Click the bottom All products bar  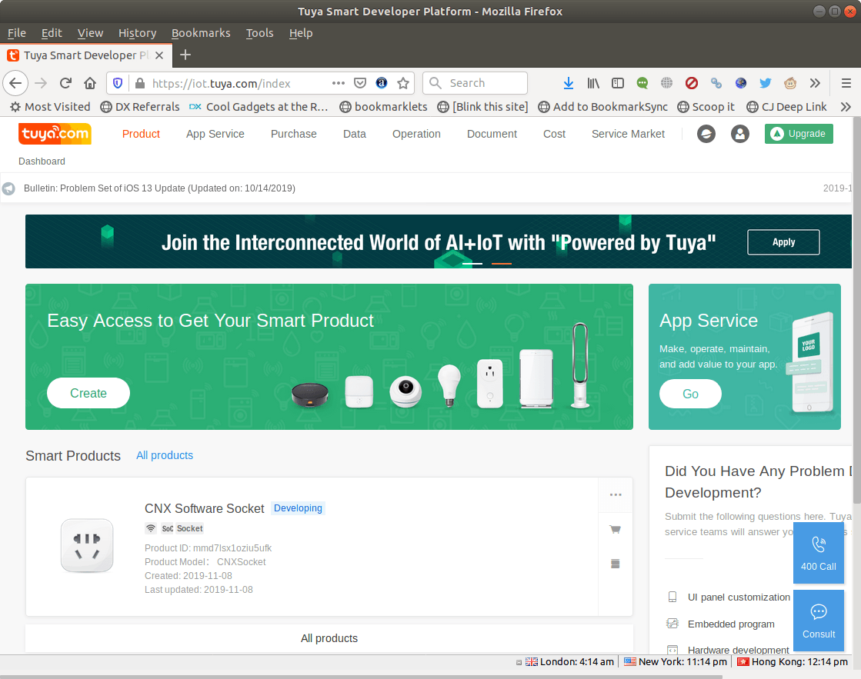point(329,638)
